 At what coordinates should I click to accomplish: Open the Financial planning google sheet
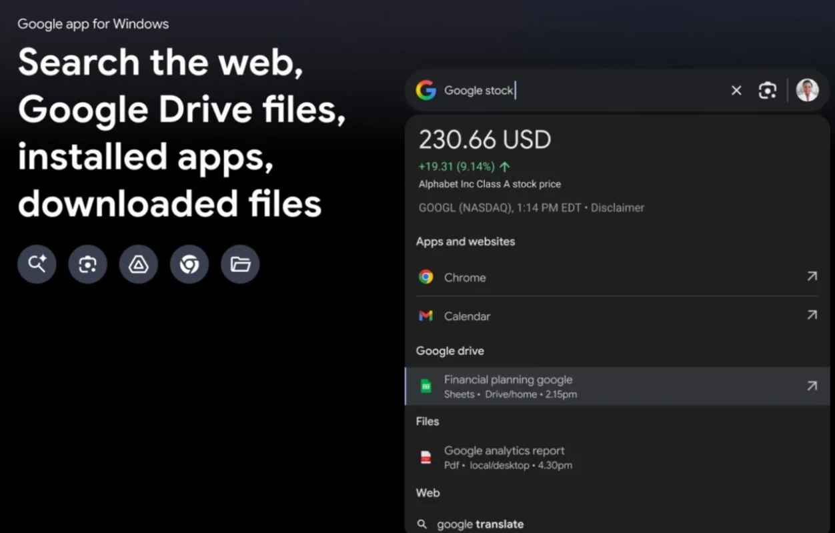coord(617,386)
